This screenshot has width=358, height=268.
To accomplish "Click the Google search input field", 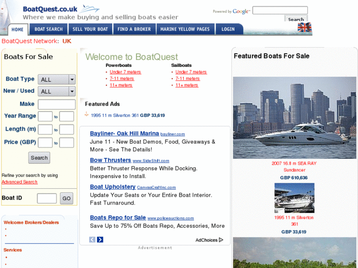I will pyautogui.click(x=280, y=10).
